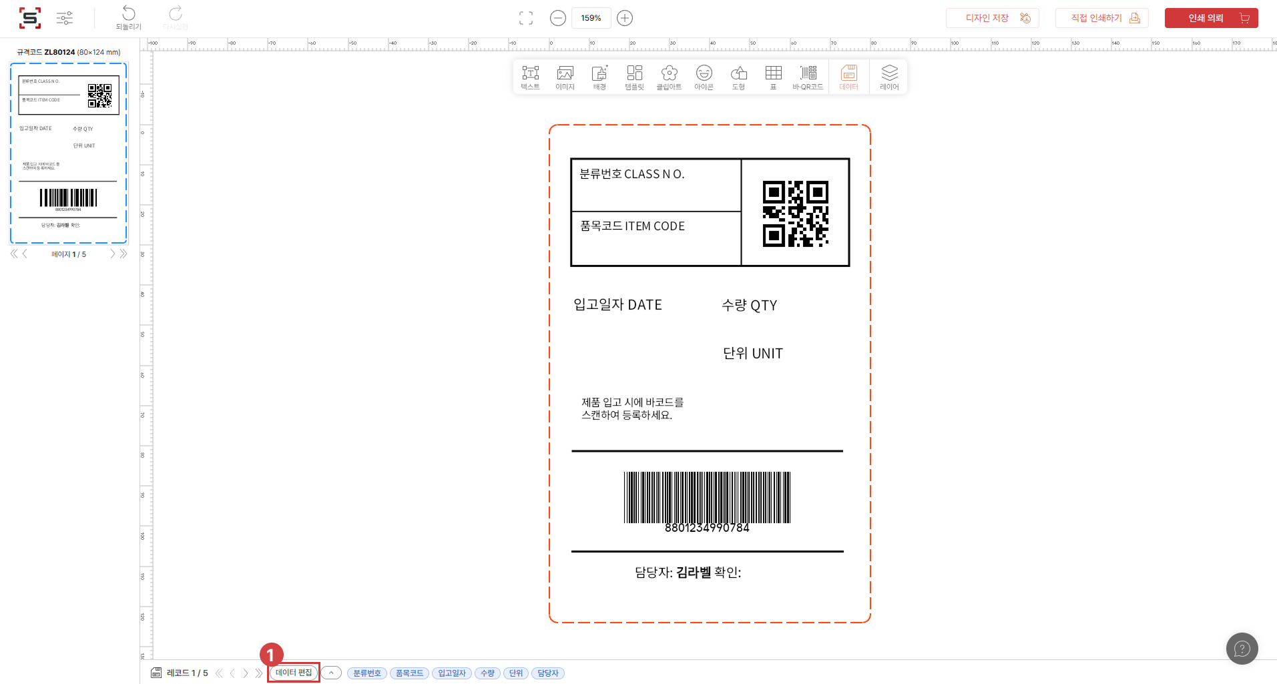Open the Image (이미지) tool
Image resolution: width=1277 pixels, height=684 pixels.
[x=565, y=77]
